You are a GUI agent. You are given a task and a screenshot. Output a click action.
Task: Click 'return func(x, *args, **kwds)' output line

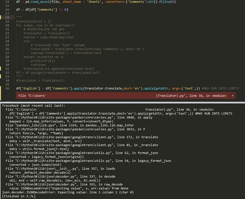tap(36, 133)
